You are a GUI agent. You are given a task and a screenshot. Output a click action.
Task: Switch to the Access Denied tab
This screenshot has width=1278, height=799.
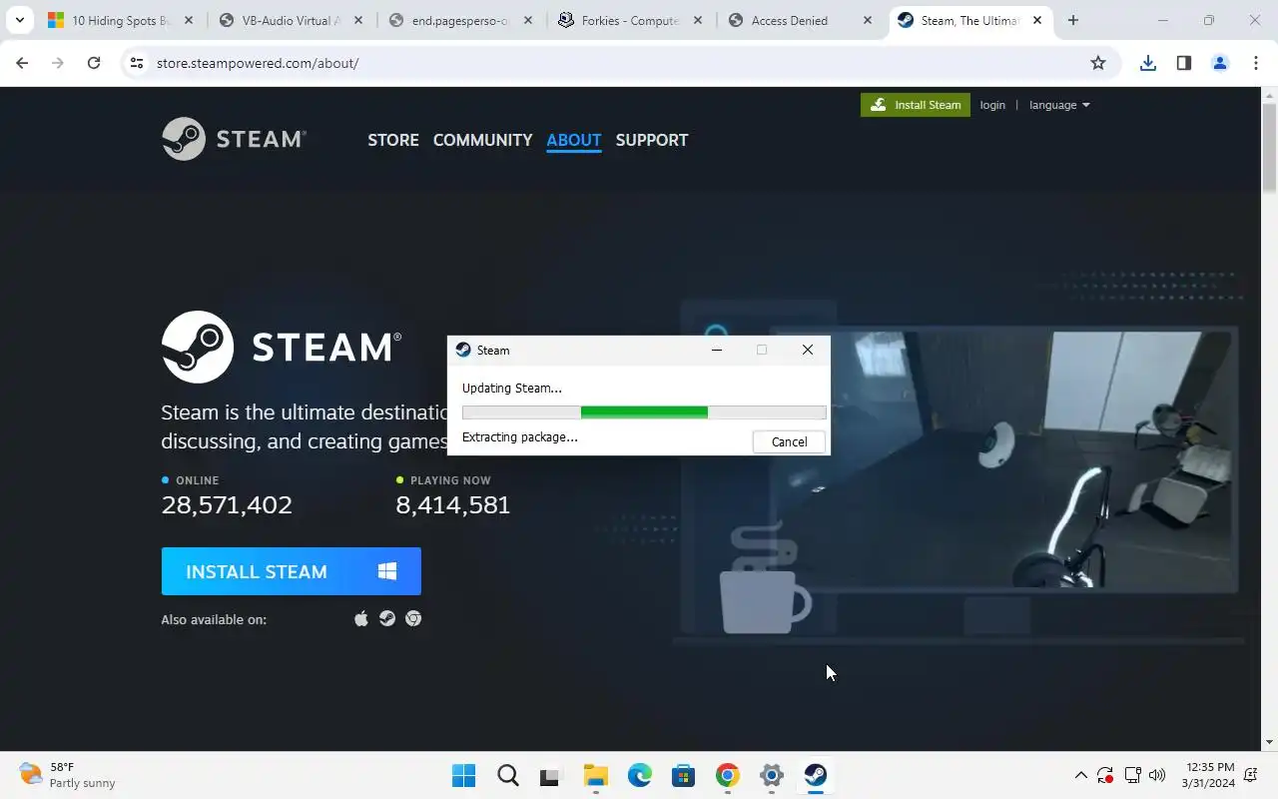802,20
